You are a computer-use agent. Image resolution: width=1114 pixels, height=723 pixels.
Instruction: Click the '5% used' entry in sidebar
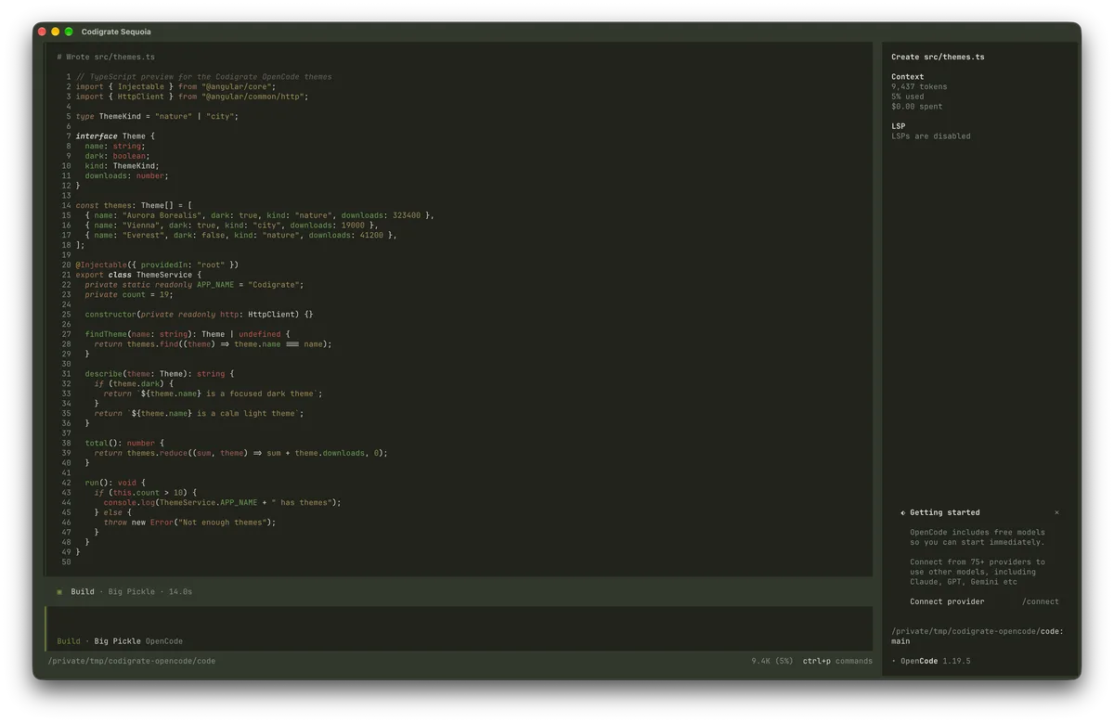910,97
